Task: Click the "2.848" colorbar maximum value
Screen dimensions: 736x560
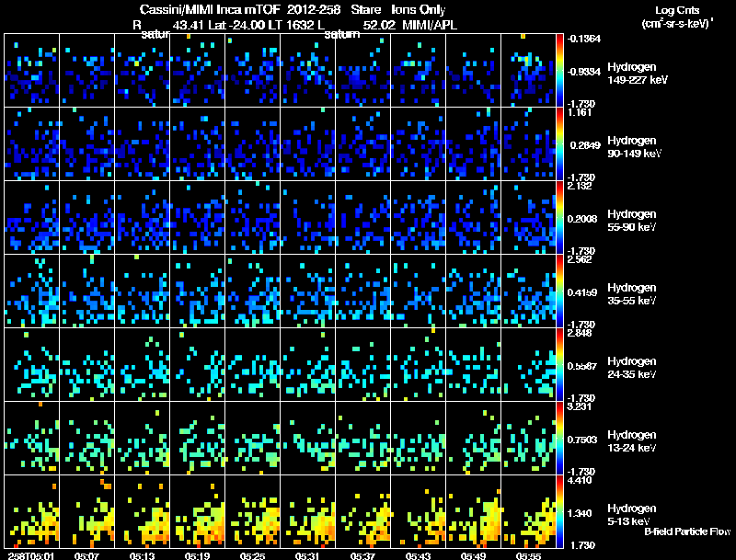Action: click(580, 334)
